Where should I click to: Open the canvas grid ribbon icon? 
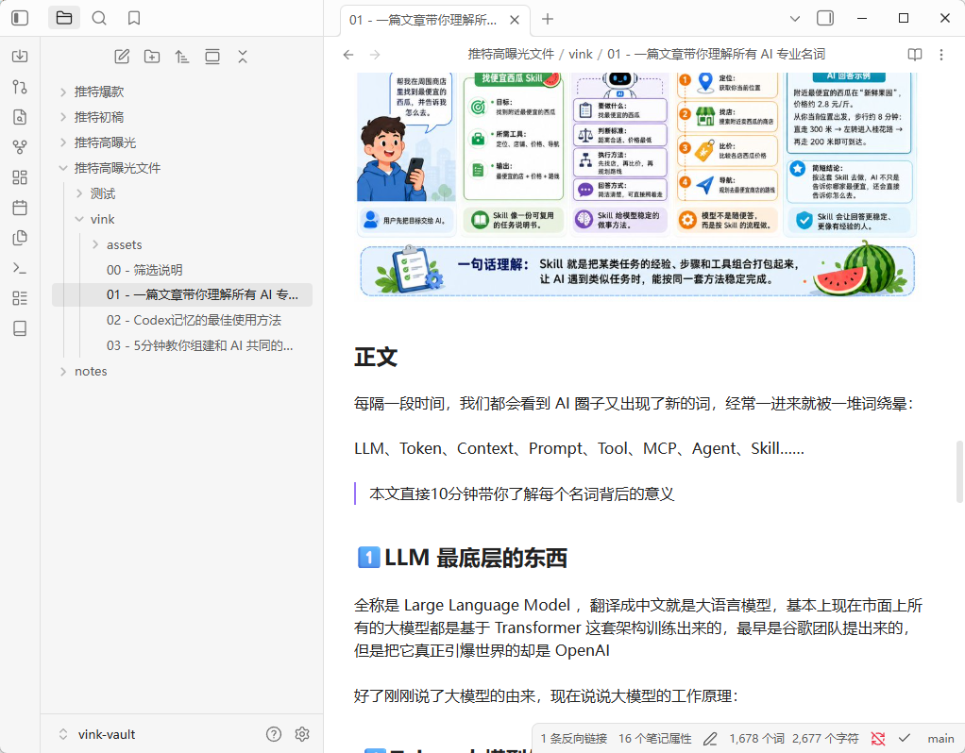point(20,177)
